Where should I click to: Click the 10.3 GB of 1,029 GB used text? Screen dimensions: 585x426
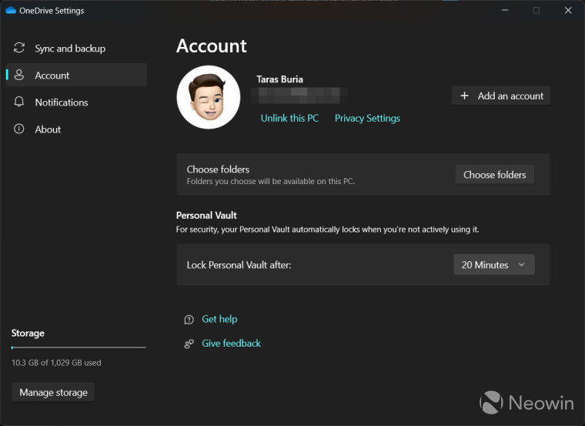click(x=56, y=363)
